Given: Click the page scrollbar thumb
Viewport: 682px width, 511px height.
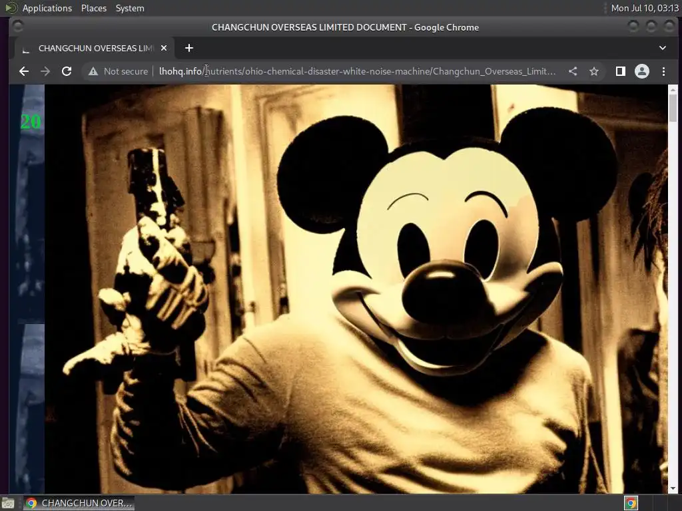Looking at the screenshot, I should click(673, 108).
